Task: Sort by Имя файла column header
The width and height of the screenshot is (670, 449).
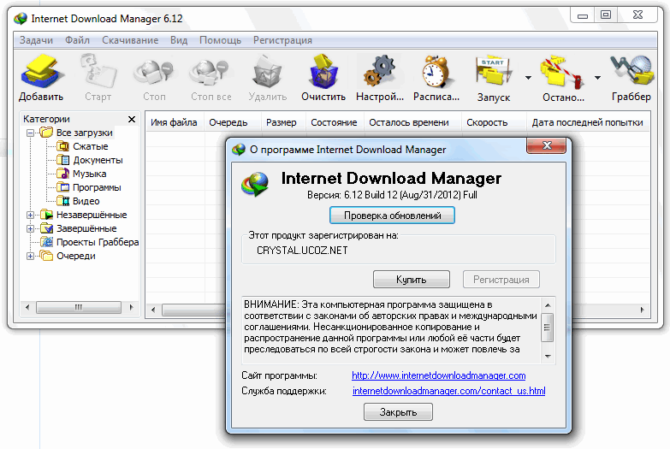Action: pyautogui.click(x=175, y=122)
